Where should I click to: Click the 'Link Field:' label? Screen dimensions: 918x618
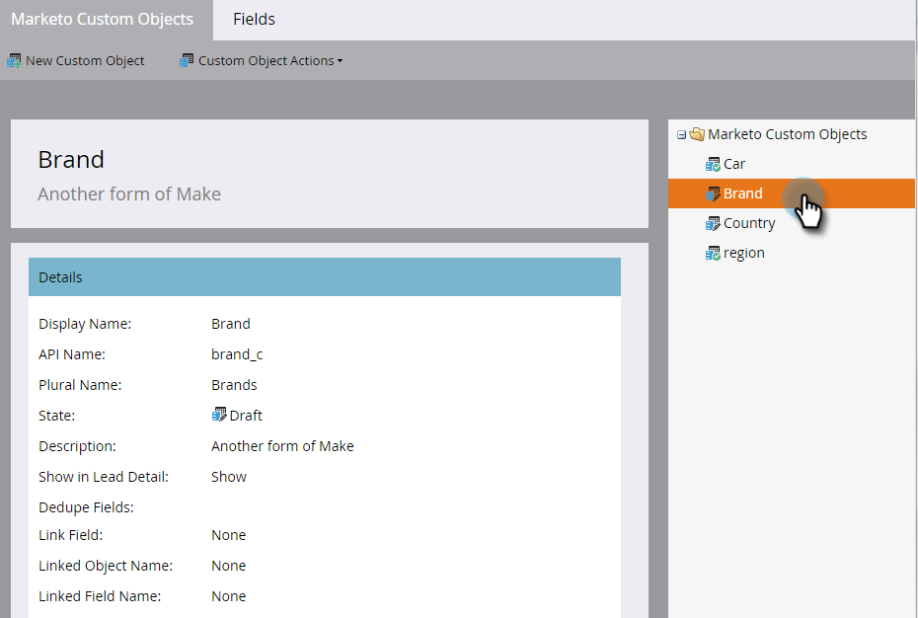pos(71,535)
